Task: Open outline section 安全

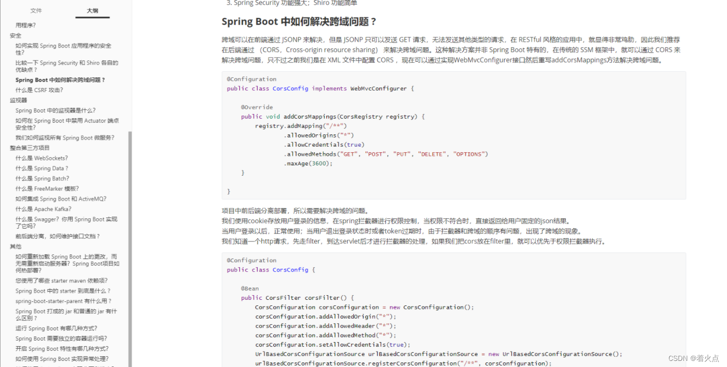Action: pos(16,36)
